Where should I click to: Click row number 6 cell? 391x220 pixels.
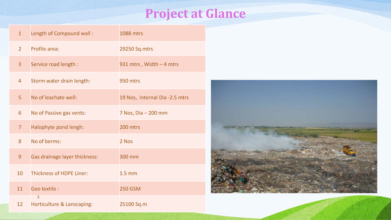click(x=20, y=113)
